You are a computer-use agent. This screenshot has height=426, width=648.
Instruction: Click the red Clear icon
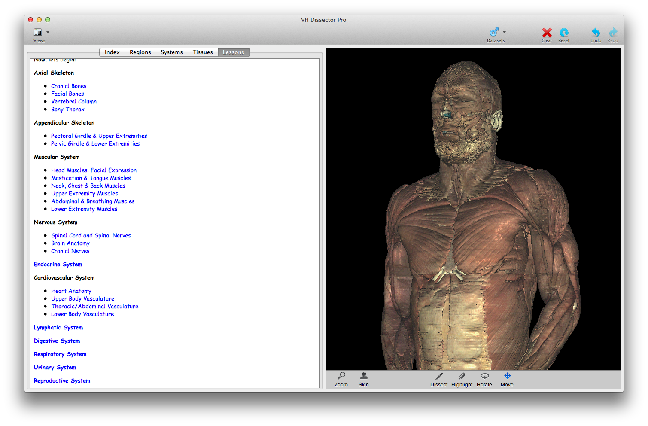pos(547,32)
